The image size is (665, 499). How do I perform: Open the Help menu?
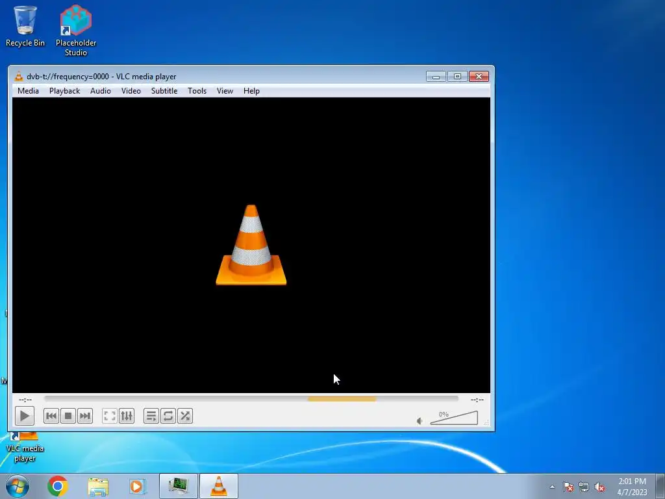pyautogui.click(x=251, y=91)
